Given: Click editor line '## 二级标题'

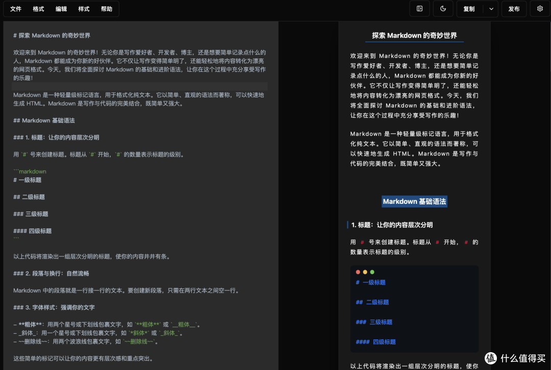Looking at the screenshot, I should click(29, 197).
